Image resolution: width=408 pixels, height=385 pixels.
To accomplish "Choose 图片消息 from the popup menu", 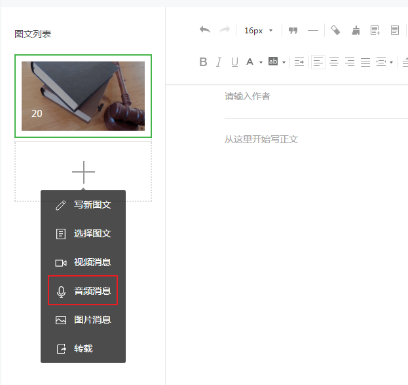I will point(83,320).
